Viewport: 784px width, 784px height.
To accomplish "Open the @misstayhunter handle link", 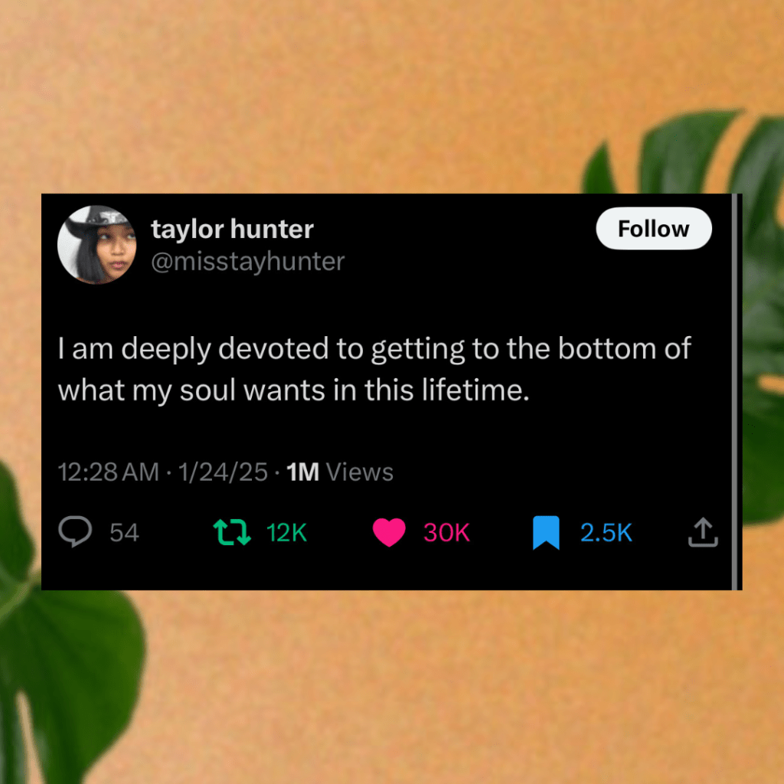I will pos(247,262).
